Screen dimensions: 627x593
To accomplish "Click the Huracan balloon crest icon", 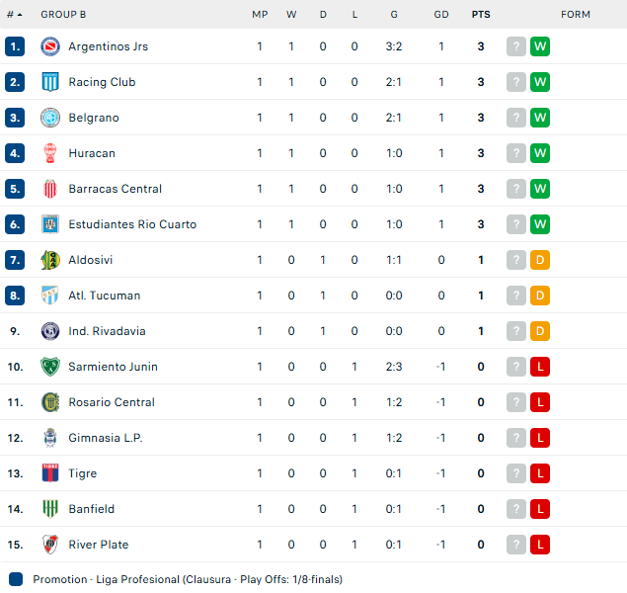I will tap(50, 153).
